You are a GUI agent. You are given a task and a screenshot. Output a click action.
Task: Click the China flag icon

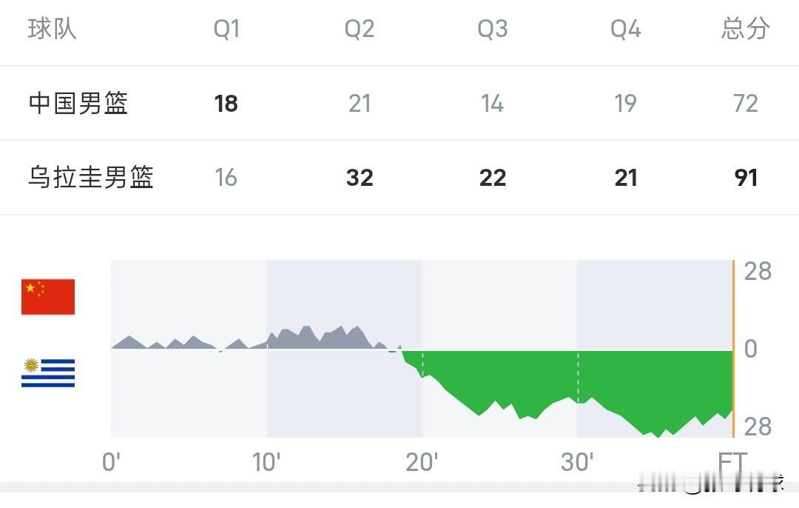click(x=48, y=297)
